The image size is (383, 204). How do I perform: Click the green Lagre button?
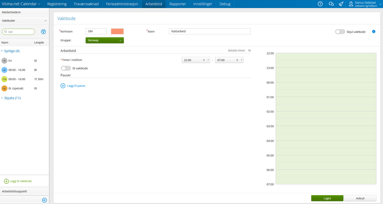coord(327,198)
